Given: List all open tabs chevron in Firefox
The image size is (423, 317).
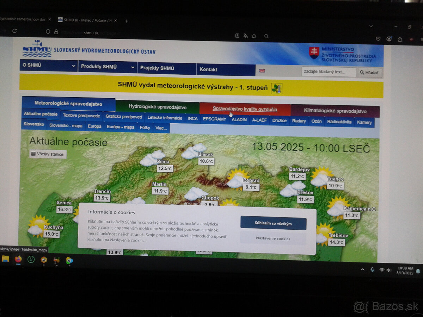Looking at the screenshot, I should [x=371, y=26].
